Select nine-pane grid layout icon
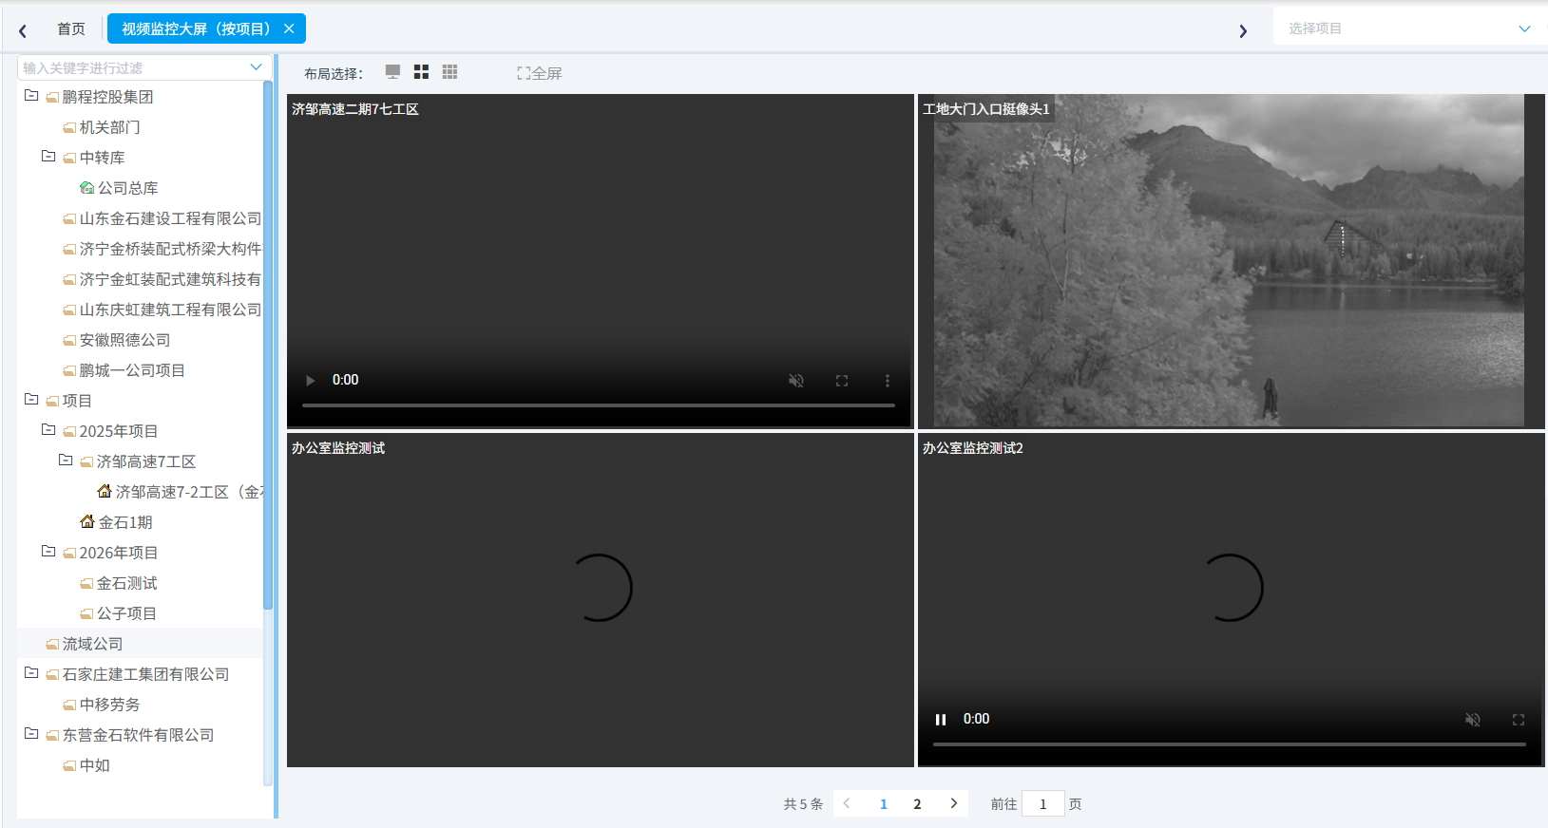1548x828 pixels. coord(449,72)
